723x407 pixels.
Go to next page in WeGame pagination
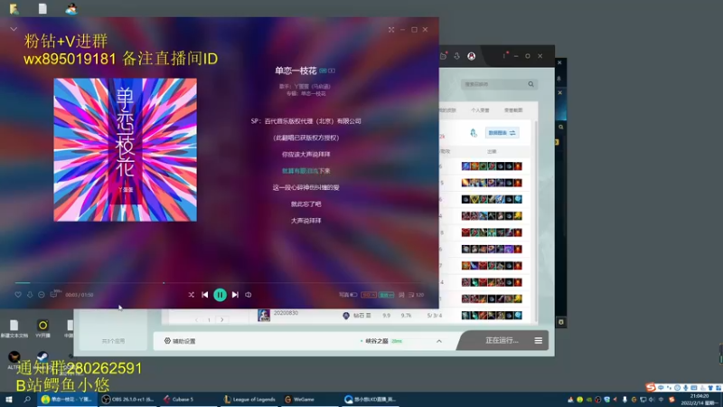[x=221, y=320]
